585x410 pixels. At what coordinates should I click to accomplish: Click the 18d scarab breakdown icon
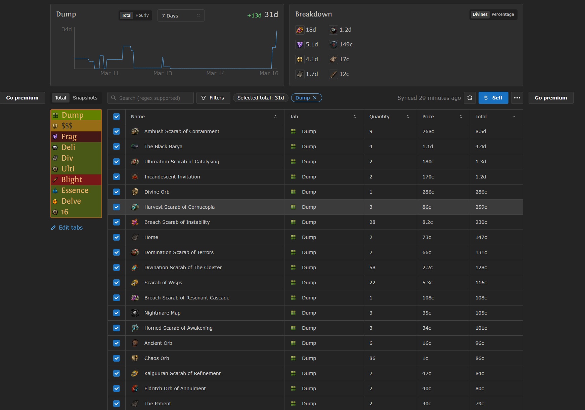[300, 30]
